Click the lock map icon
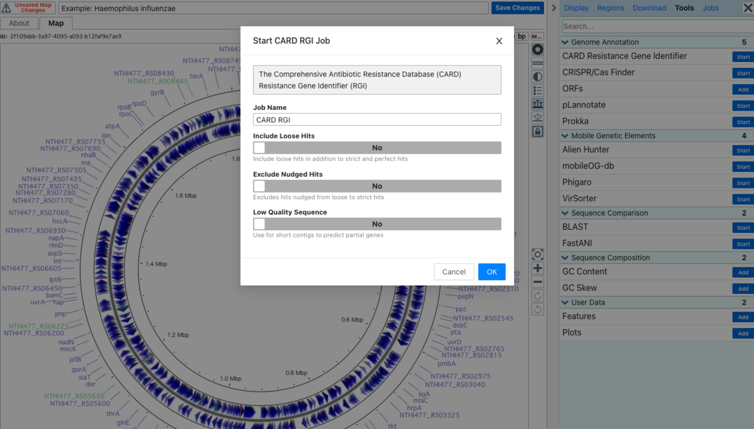Viewport: 754px width, 429px height. tap(537, 132)
